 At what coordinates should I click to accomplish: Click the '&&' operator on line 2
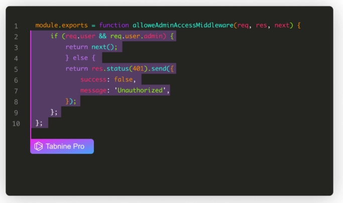pyautogui.click(x=102, y=36)
